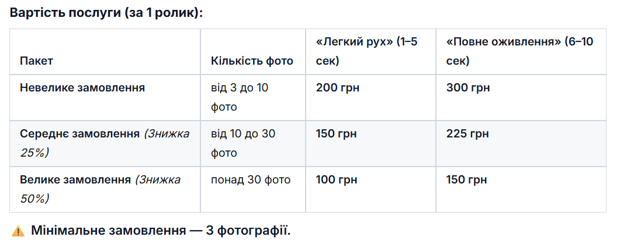Click the italic "Знижка 50%" text
Image resolution: width=620 pixels, height=251 pixels.
158,181
